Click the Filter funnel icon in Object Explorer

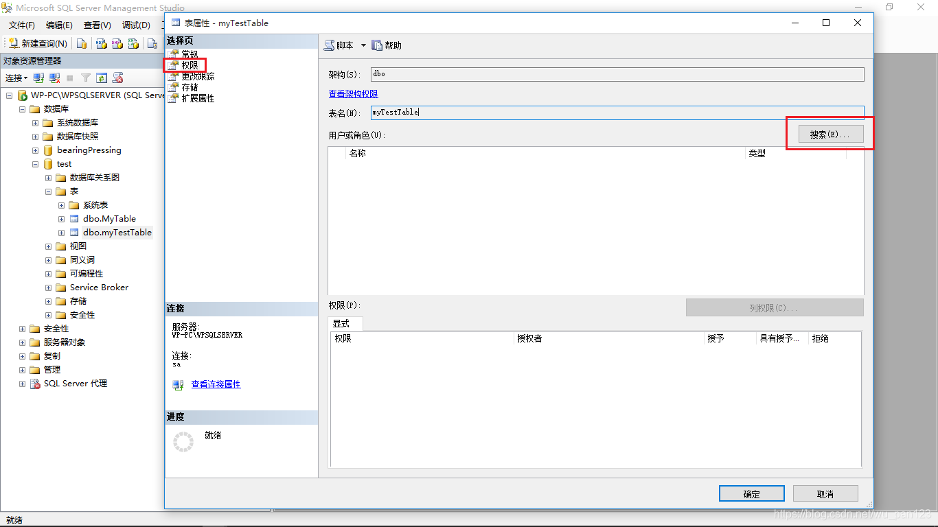(x=86, y=78)
